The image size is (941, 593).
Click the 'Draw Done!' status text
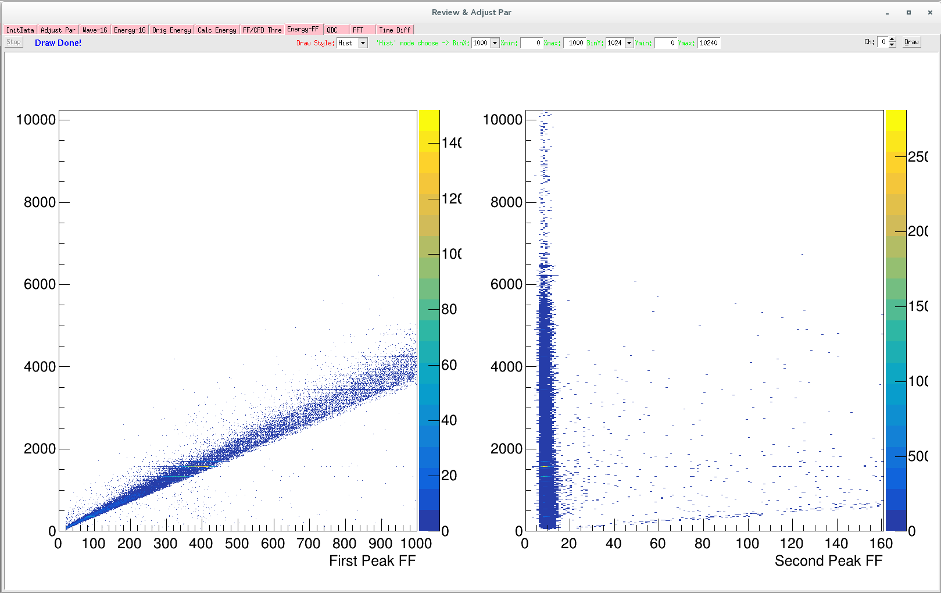point(58,43)
